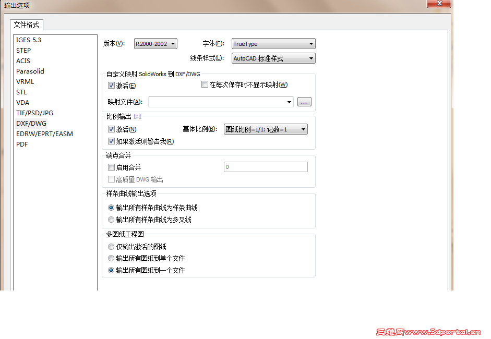491x339 pixels.
Task: Choose 输出所有图纸到单个文件 radio option
Action: [x=111, y=258]
